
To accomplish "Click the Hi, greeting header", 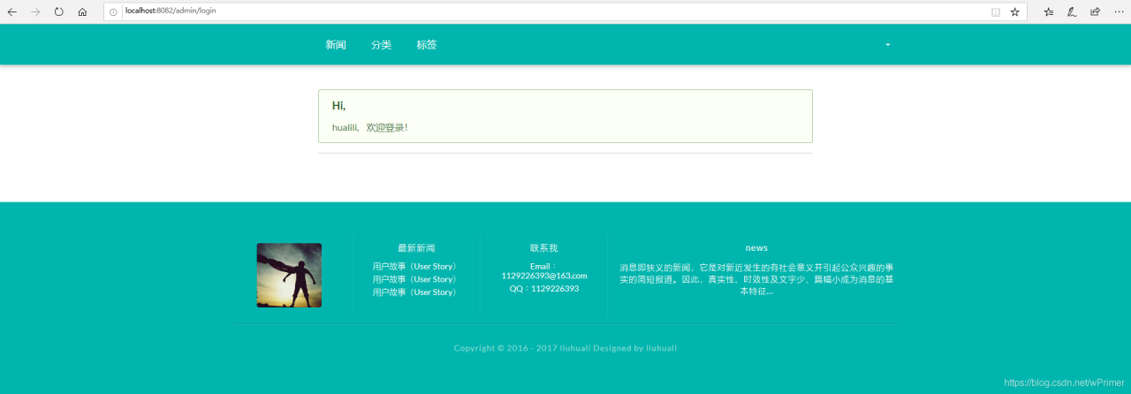I will [339, 106].
